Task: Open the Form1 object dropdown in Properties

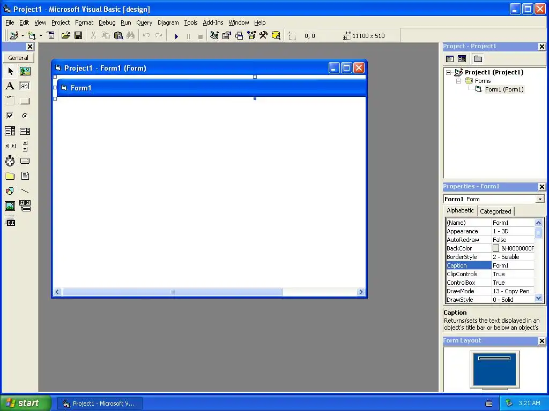Action: [x=540, y=199]
